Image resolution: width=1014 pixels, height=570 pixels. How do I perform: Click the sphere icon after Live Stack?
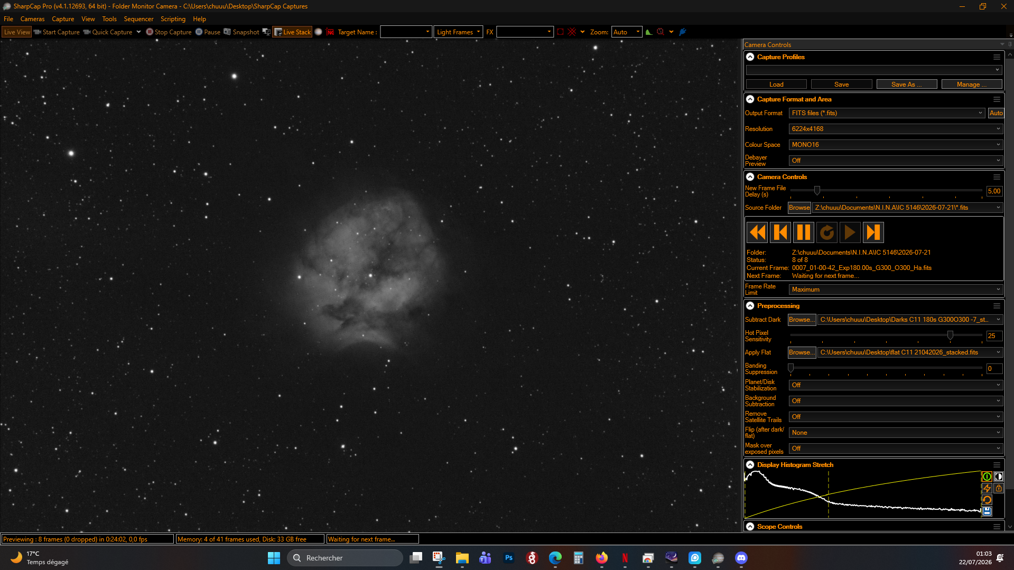pos(318,32)
